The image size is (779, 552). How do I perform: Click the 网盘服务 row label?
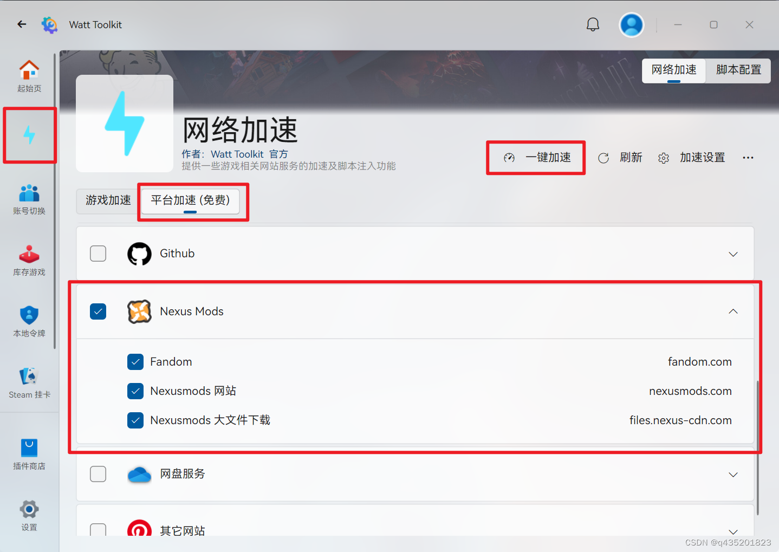tap(183, 474)
